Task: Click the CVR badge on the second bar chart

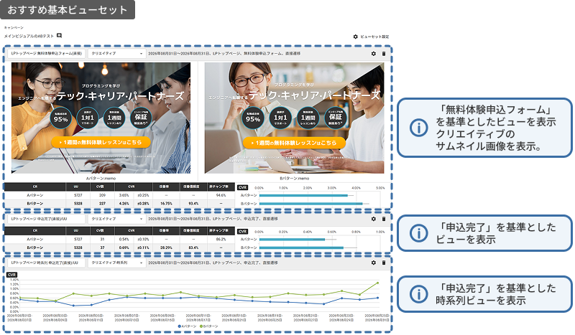Action: click(242, 232)
